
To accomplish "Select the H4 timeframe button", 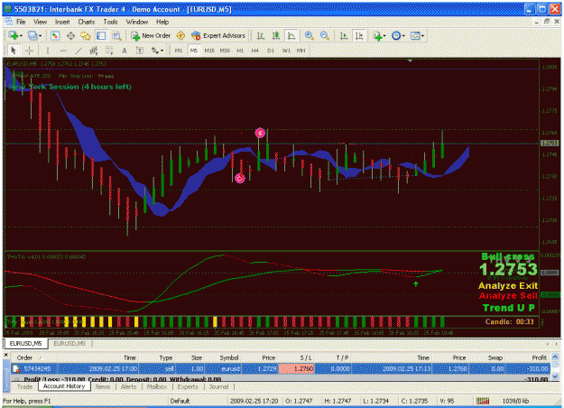I will [x=255, y=51].
